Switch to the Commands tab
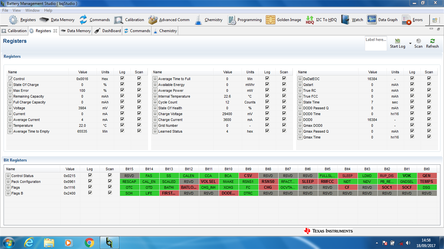 (x=137, y=31)
